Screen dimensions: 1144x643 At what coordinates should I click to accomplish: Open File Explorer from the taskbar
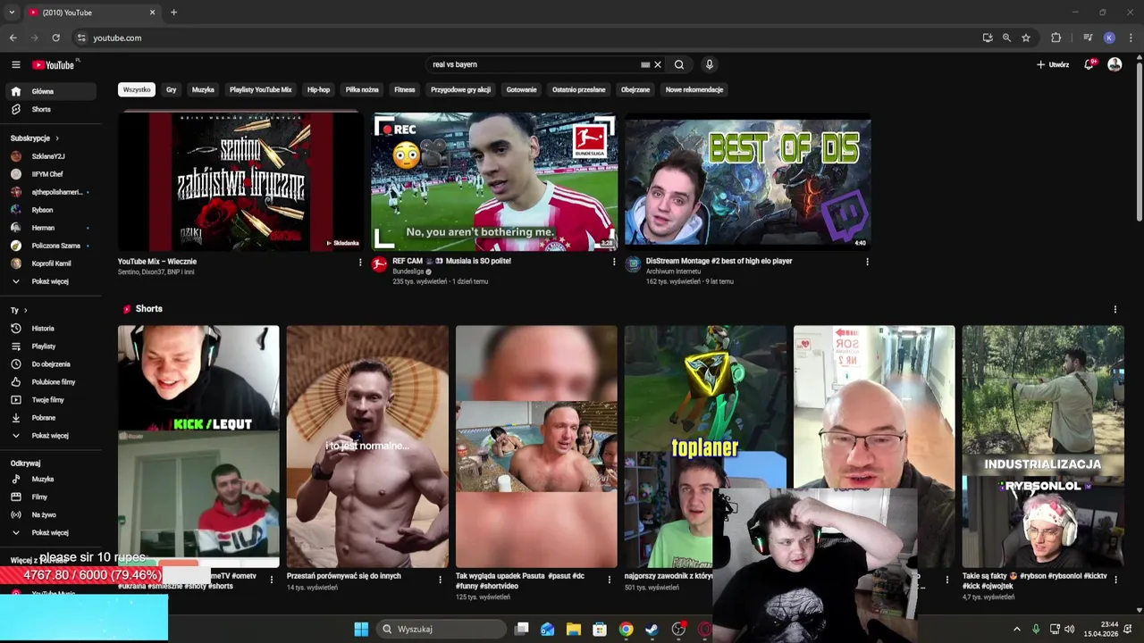pyautogui.click(x=574, y=629)
